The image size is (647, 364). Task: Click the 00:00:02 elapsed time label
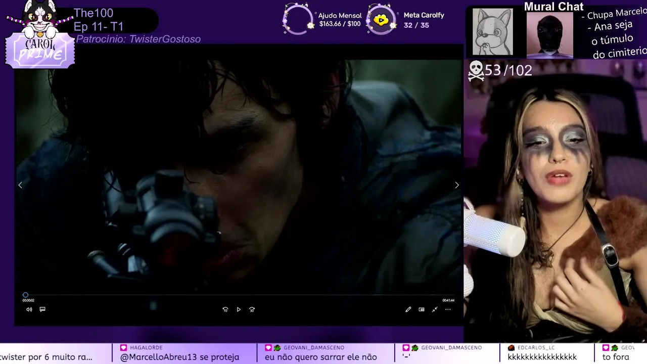[28, 300]
